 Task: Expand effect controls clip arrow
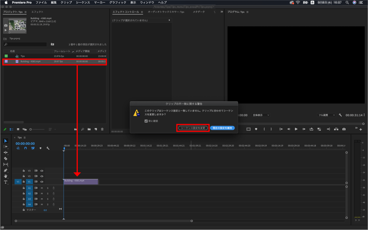click(x=169, y=20)
